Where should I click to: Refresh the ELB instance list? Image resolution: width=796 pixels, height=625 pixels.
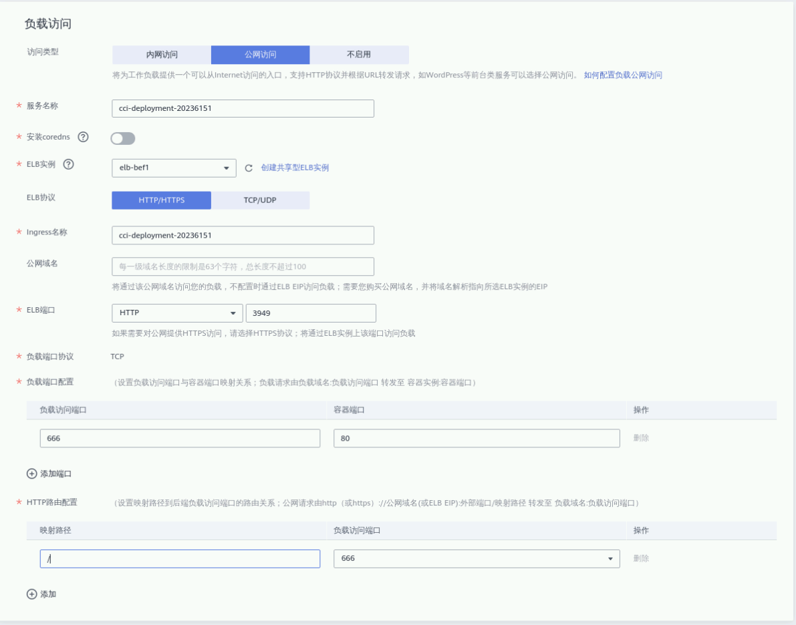click(x=249, y=168)
